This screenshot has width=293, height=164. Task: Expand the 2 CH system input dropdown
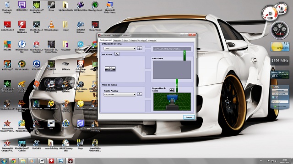pos(119,48)
